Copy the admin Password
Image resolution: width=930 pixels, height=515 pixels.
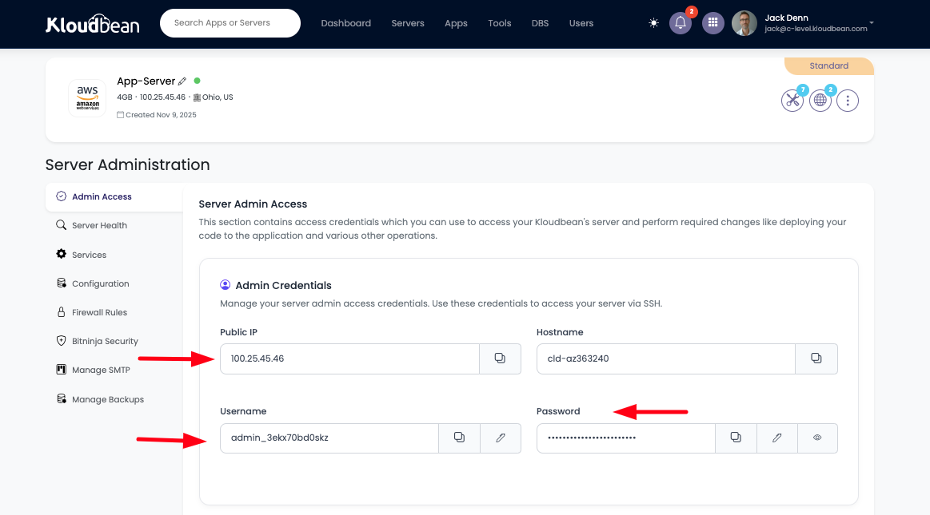point(735,438)
